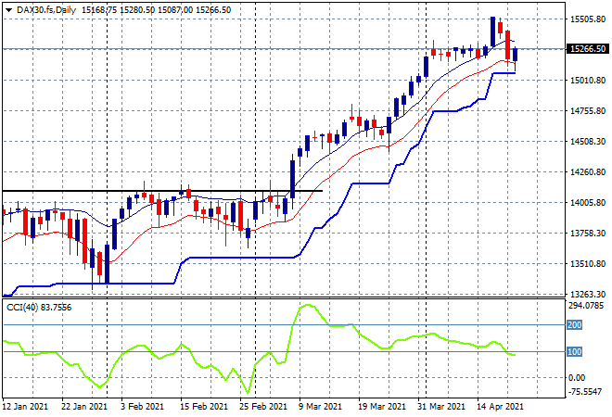Screen dimensions: 612x417
Task: Select the date label 3 Feb 2021
Action: click(142, 407)
